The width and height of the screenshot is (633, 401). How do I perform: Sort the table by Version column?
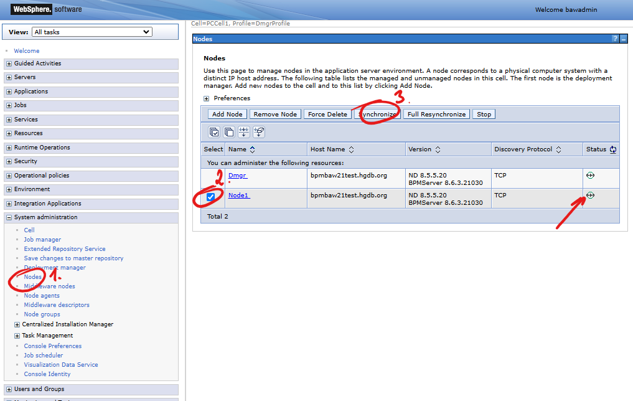click(x=438, y=149)
